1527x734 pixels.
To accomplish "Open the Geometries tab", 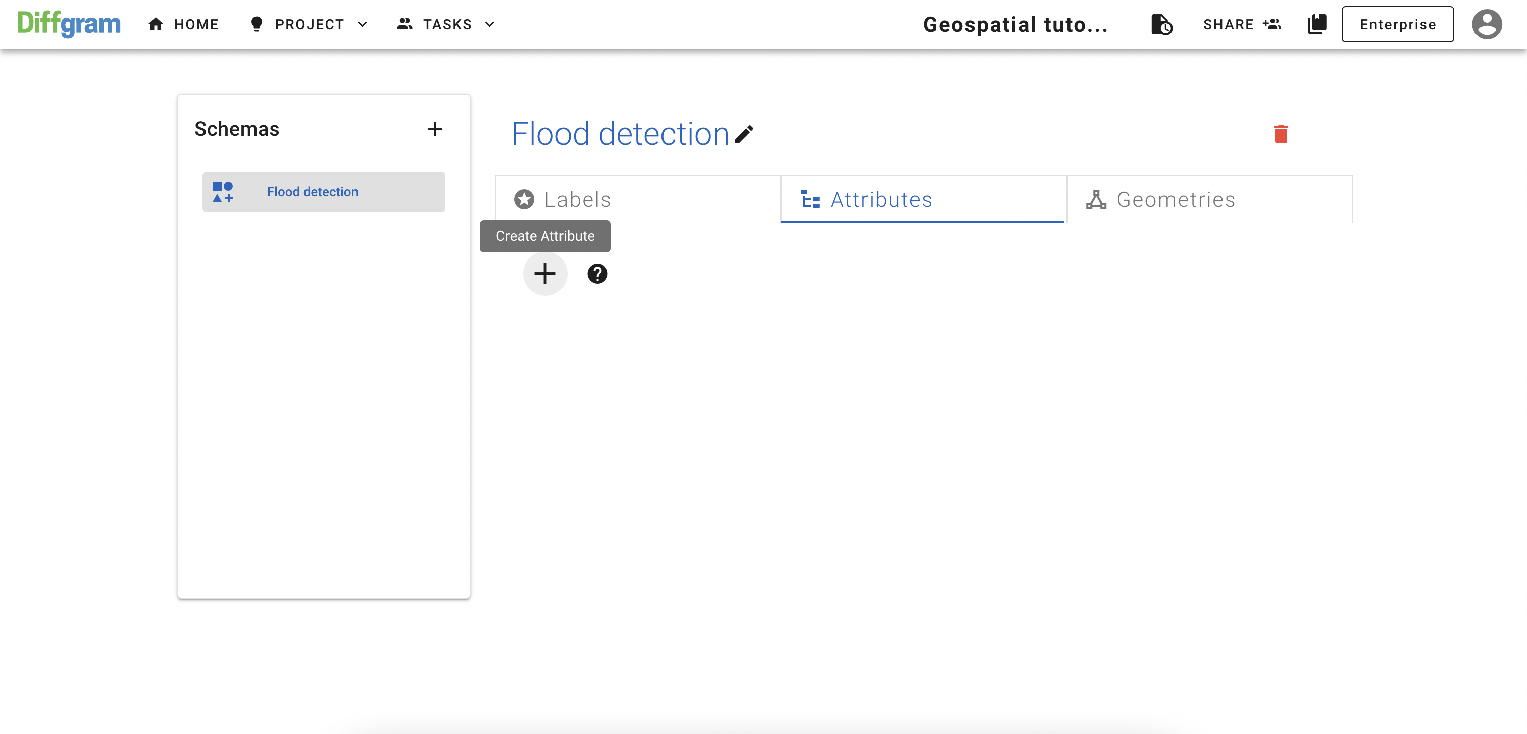I will [1209, 199].
